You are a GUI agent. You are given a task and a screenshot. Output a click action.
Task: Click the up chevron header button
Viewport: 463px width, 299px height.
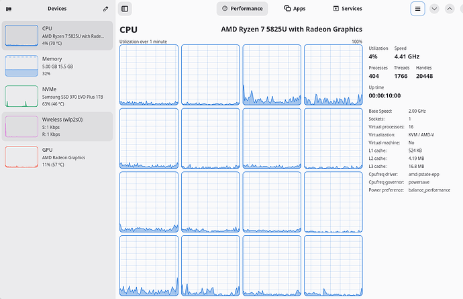click(450, 9)
